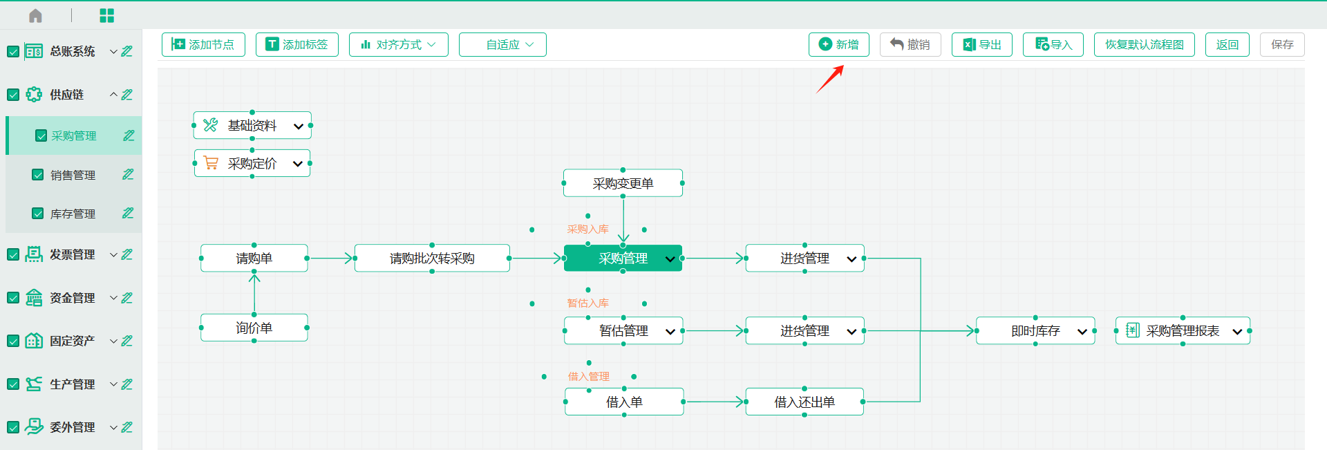Toggle the 销售管理 checkbox
Viewport: 1327px width, 450px height.
click(38, 175)
